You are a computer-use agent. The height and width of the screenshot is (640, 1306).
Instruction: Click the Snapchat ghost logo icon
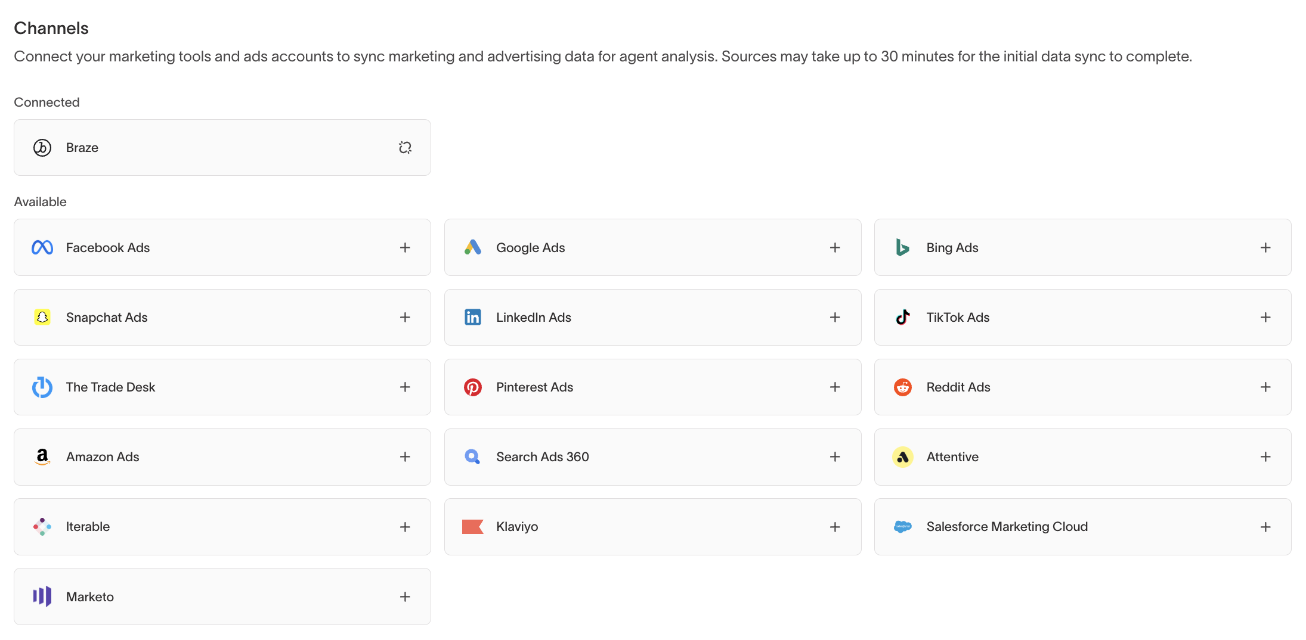tap(42, 317)
